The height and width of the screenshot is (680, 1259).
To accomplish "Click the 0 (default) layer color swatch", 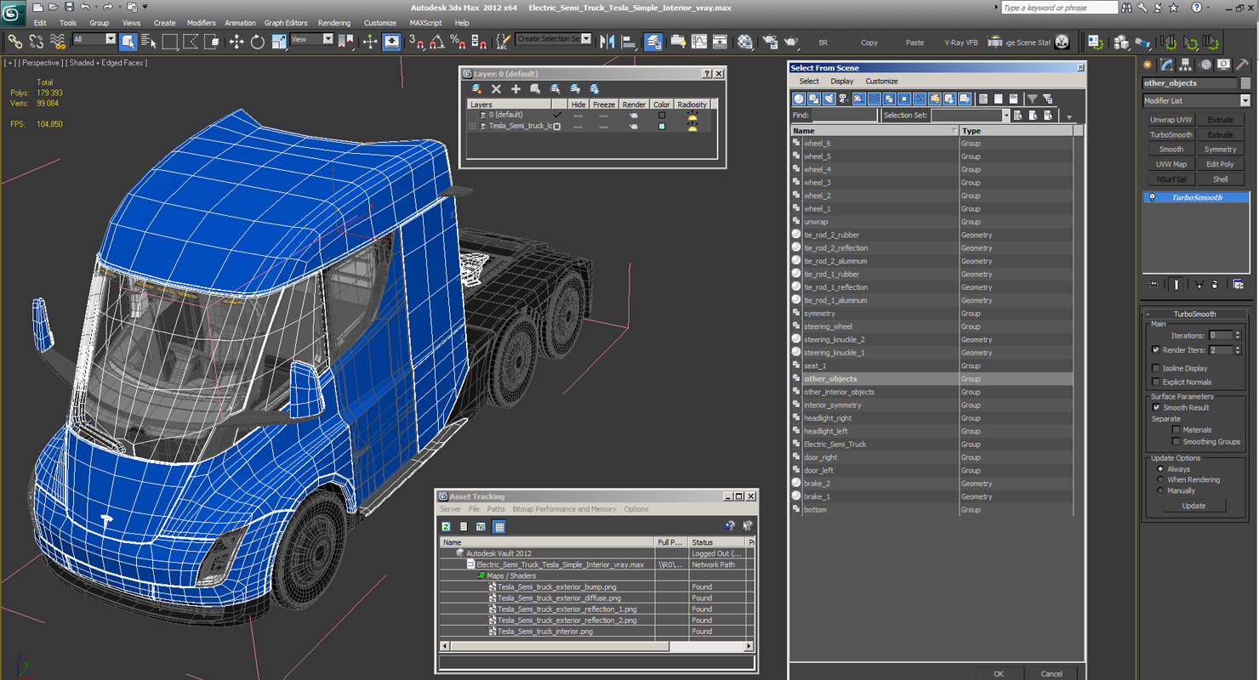I will click(662, 115).
